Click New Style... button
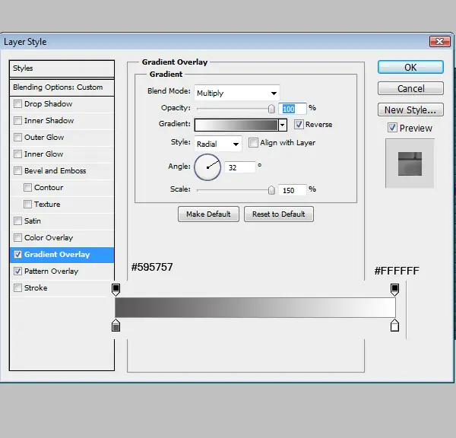 point(410,109)
